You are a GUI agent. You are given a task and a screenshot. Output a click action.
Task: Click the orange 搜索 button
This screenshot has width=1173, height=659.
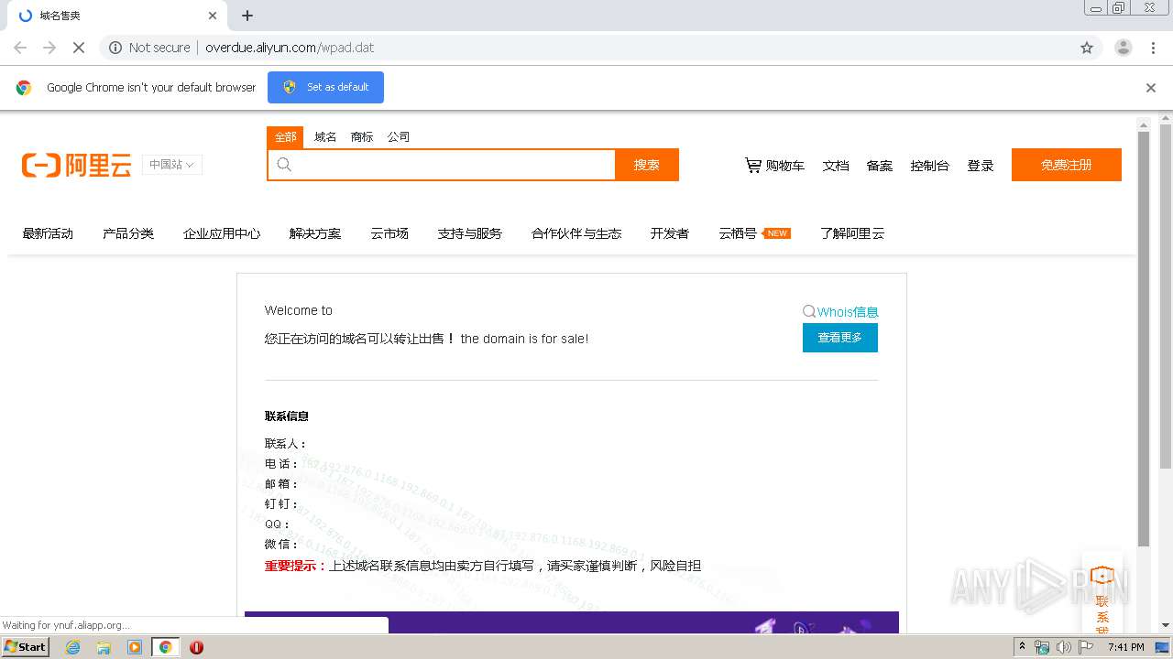[x=647, y=165]
